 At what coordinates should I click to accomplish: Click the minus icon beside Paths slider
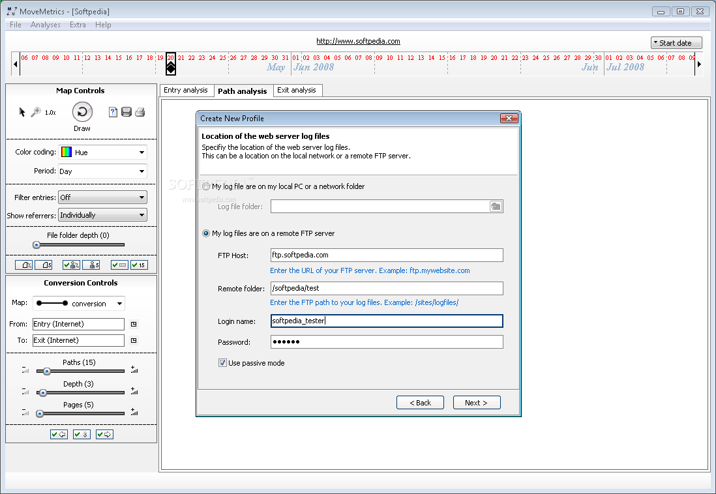point(25,370)
